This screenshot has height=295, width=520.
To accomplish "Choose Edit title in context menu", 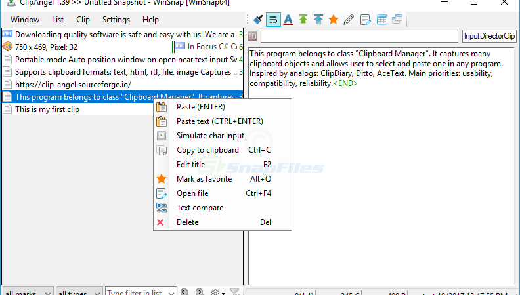I will click(223, 165).
